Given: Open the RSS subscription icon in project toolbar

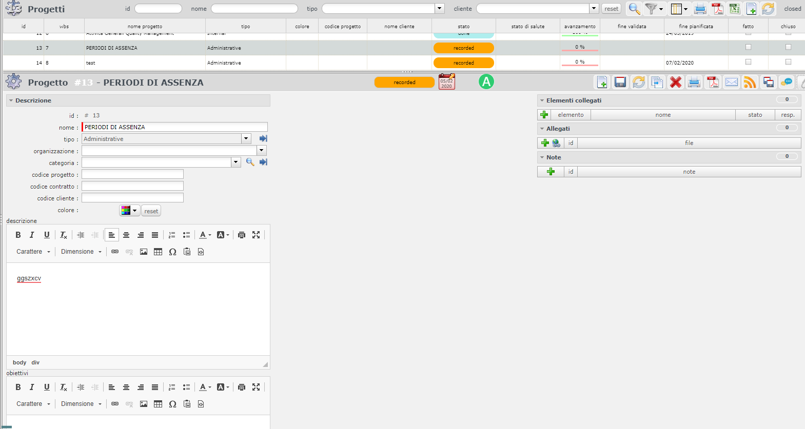Looking at the screenshot, I should point(750,82).
